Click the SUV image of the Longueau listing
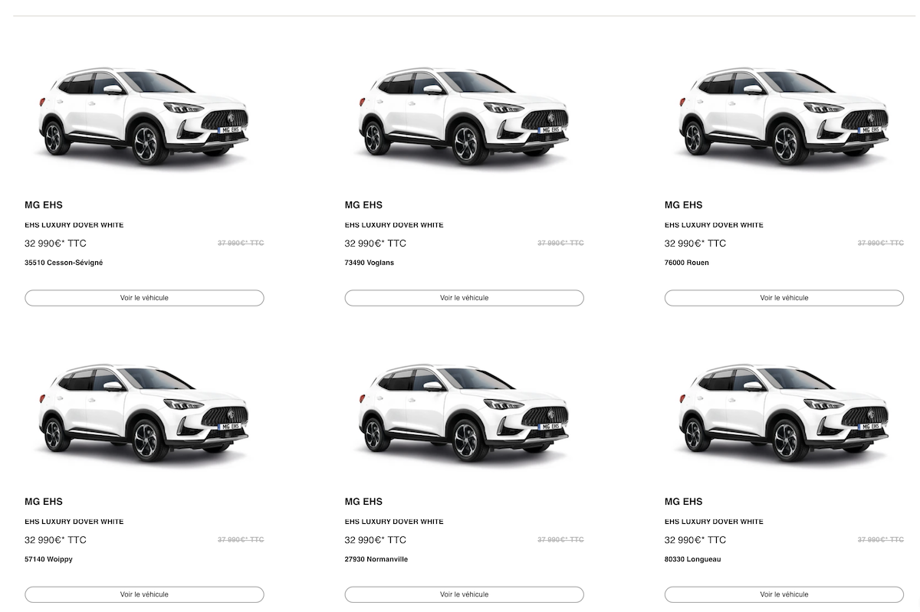This screenshot has width=920, height=612. coord(784,412)
